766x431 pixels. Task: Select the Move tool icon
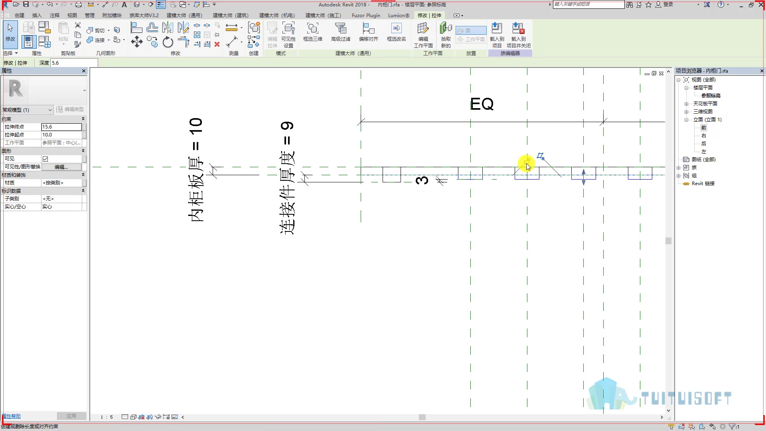tap(137, 42)
